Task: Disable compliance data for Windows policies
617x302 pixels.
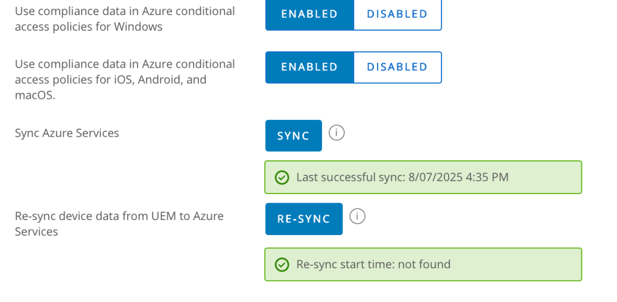Action: (x=397, y=14)
